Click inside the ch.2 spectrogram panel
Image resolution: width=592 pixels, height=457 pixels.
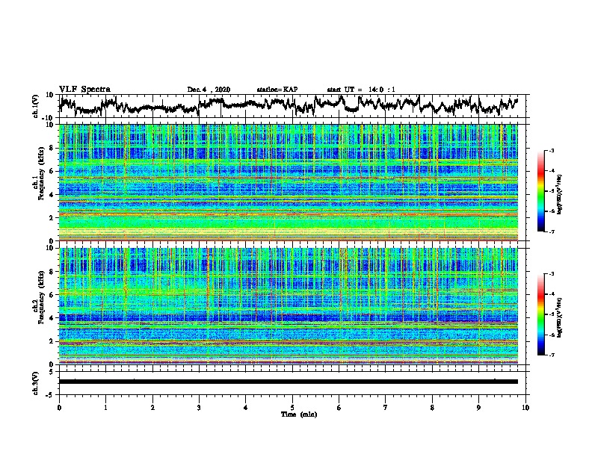pyautogui.click(x=289, y=306)
